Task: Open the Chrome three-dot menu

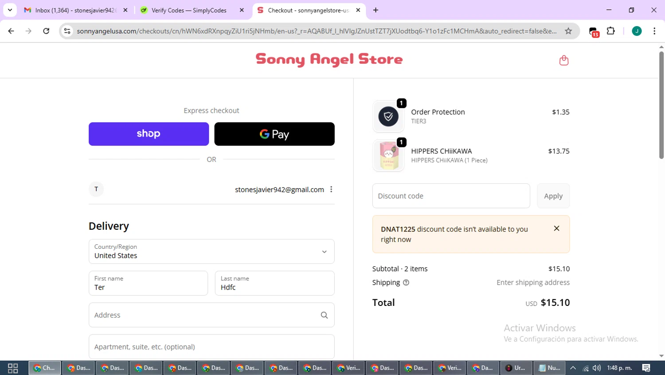Action: coord(654,31)
